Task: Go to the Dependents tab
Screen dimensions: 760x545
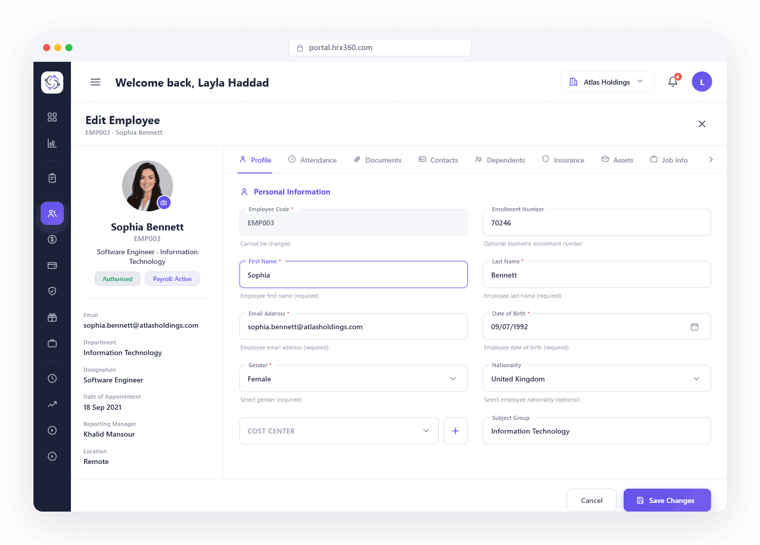Action: (500, 160)
